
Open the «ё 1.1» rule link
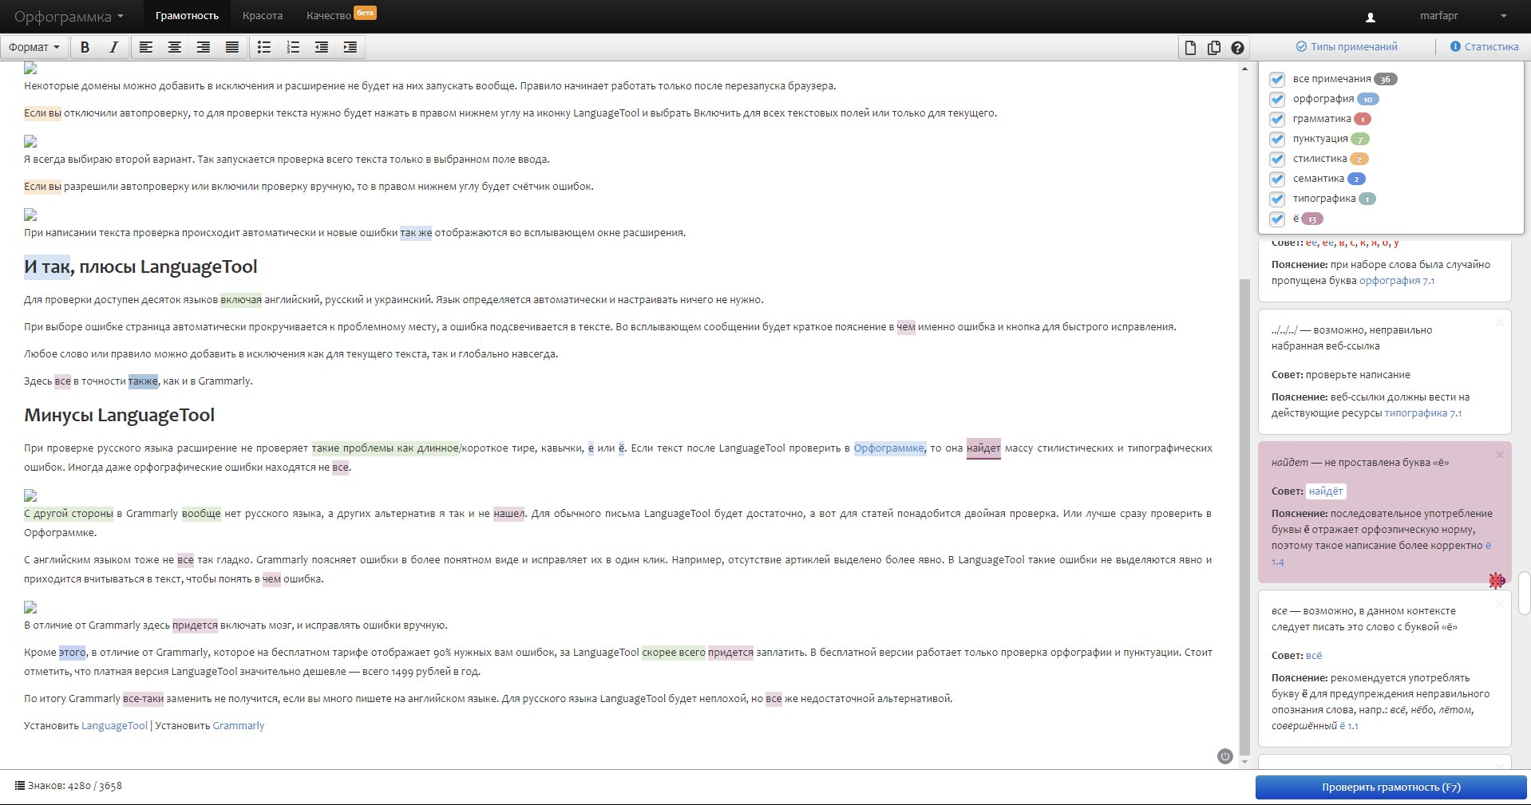point(1349,726)
